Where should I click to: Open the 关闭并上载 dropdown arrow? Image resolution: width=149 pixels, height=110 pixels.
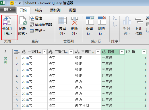point(11,33)
